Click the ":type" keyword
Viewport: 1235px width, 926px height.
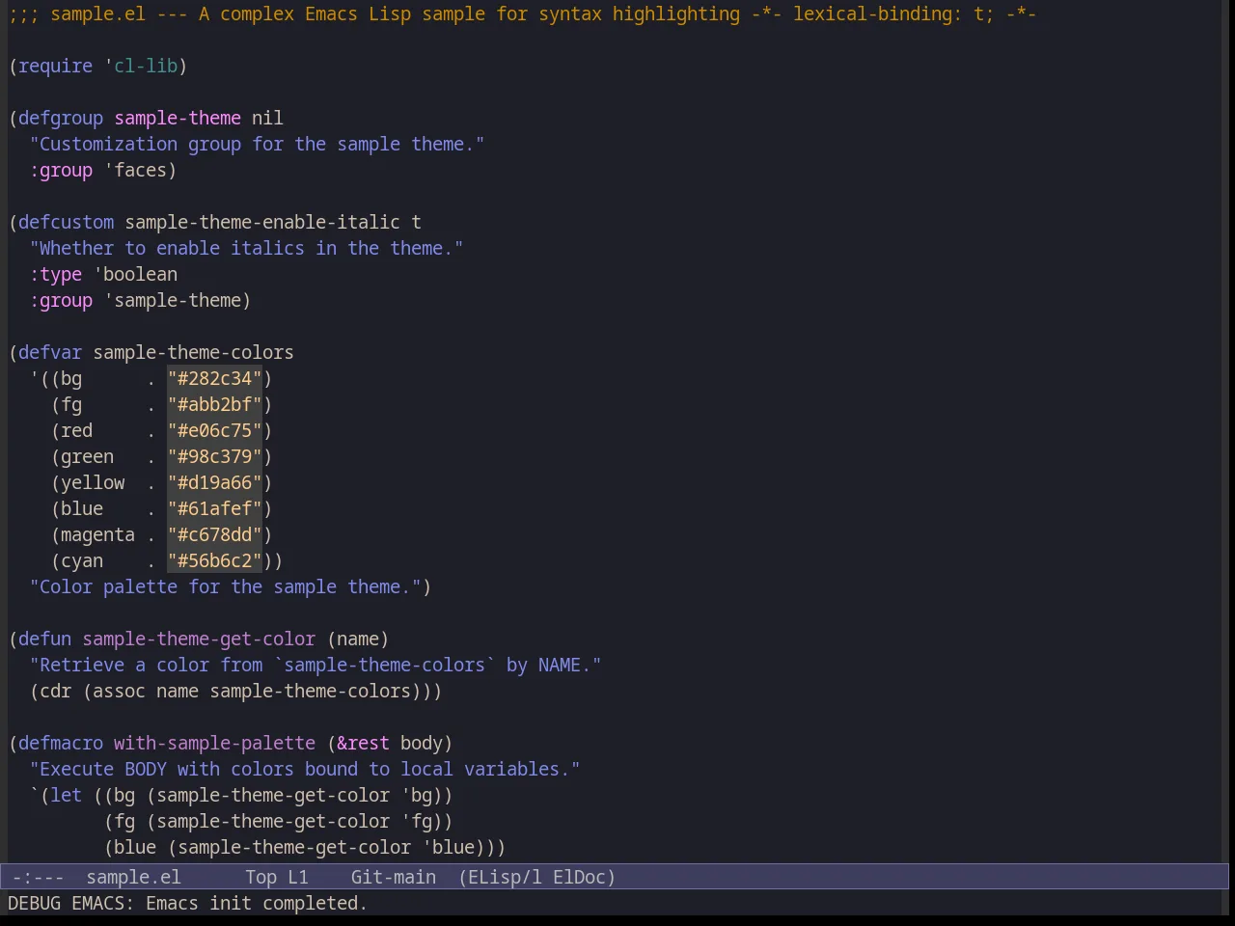tap(55, 274)
